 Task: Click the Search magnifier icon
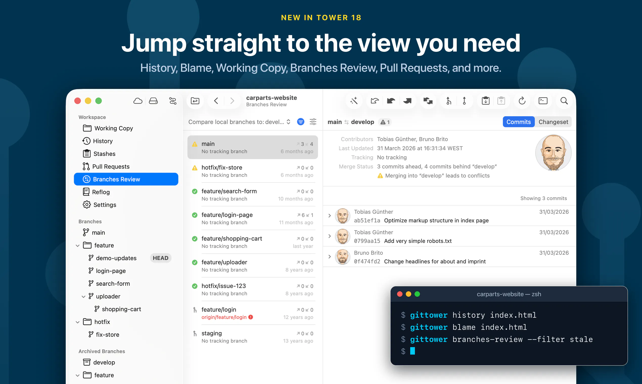[564, 101]
